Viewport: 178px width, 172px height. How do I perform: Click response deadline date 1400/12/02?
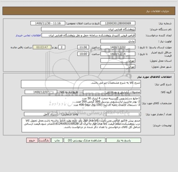point(118,47)
